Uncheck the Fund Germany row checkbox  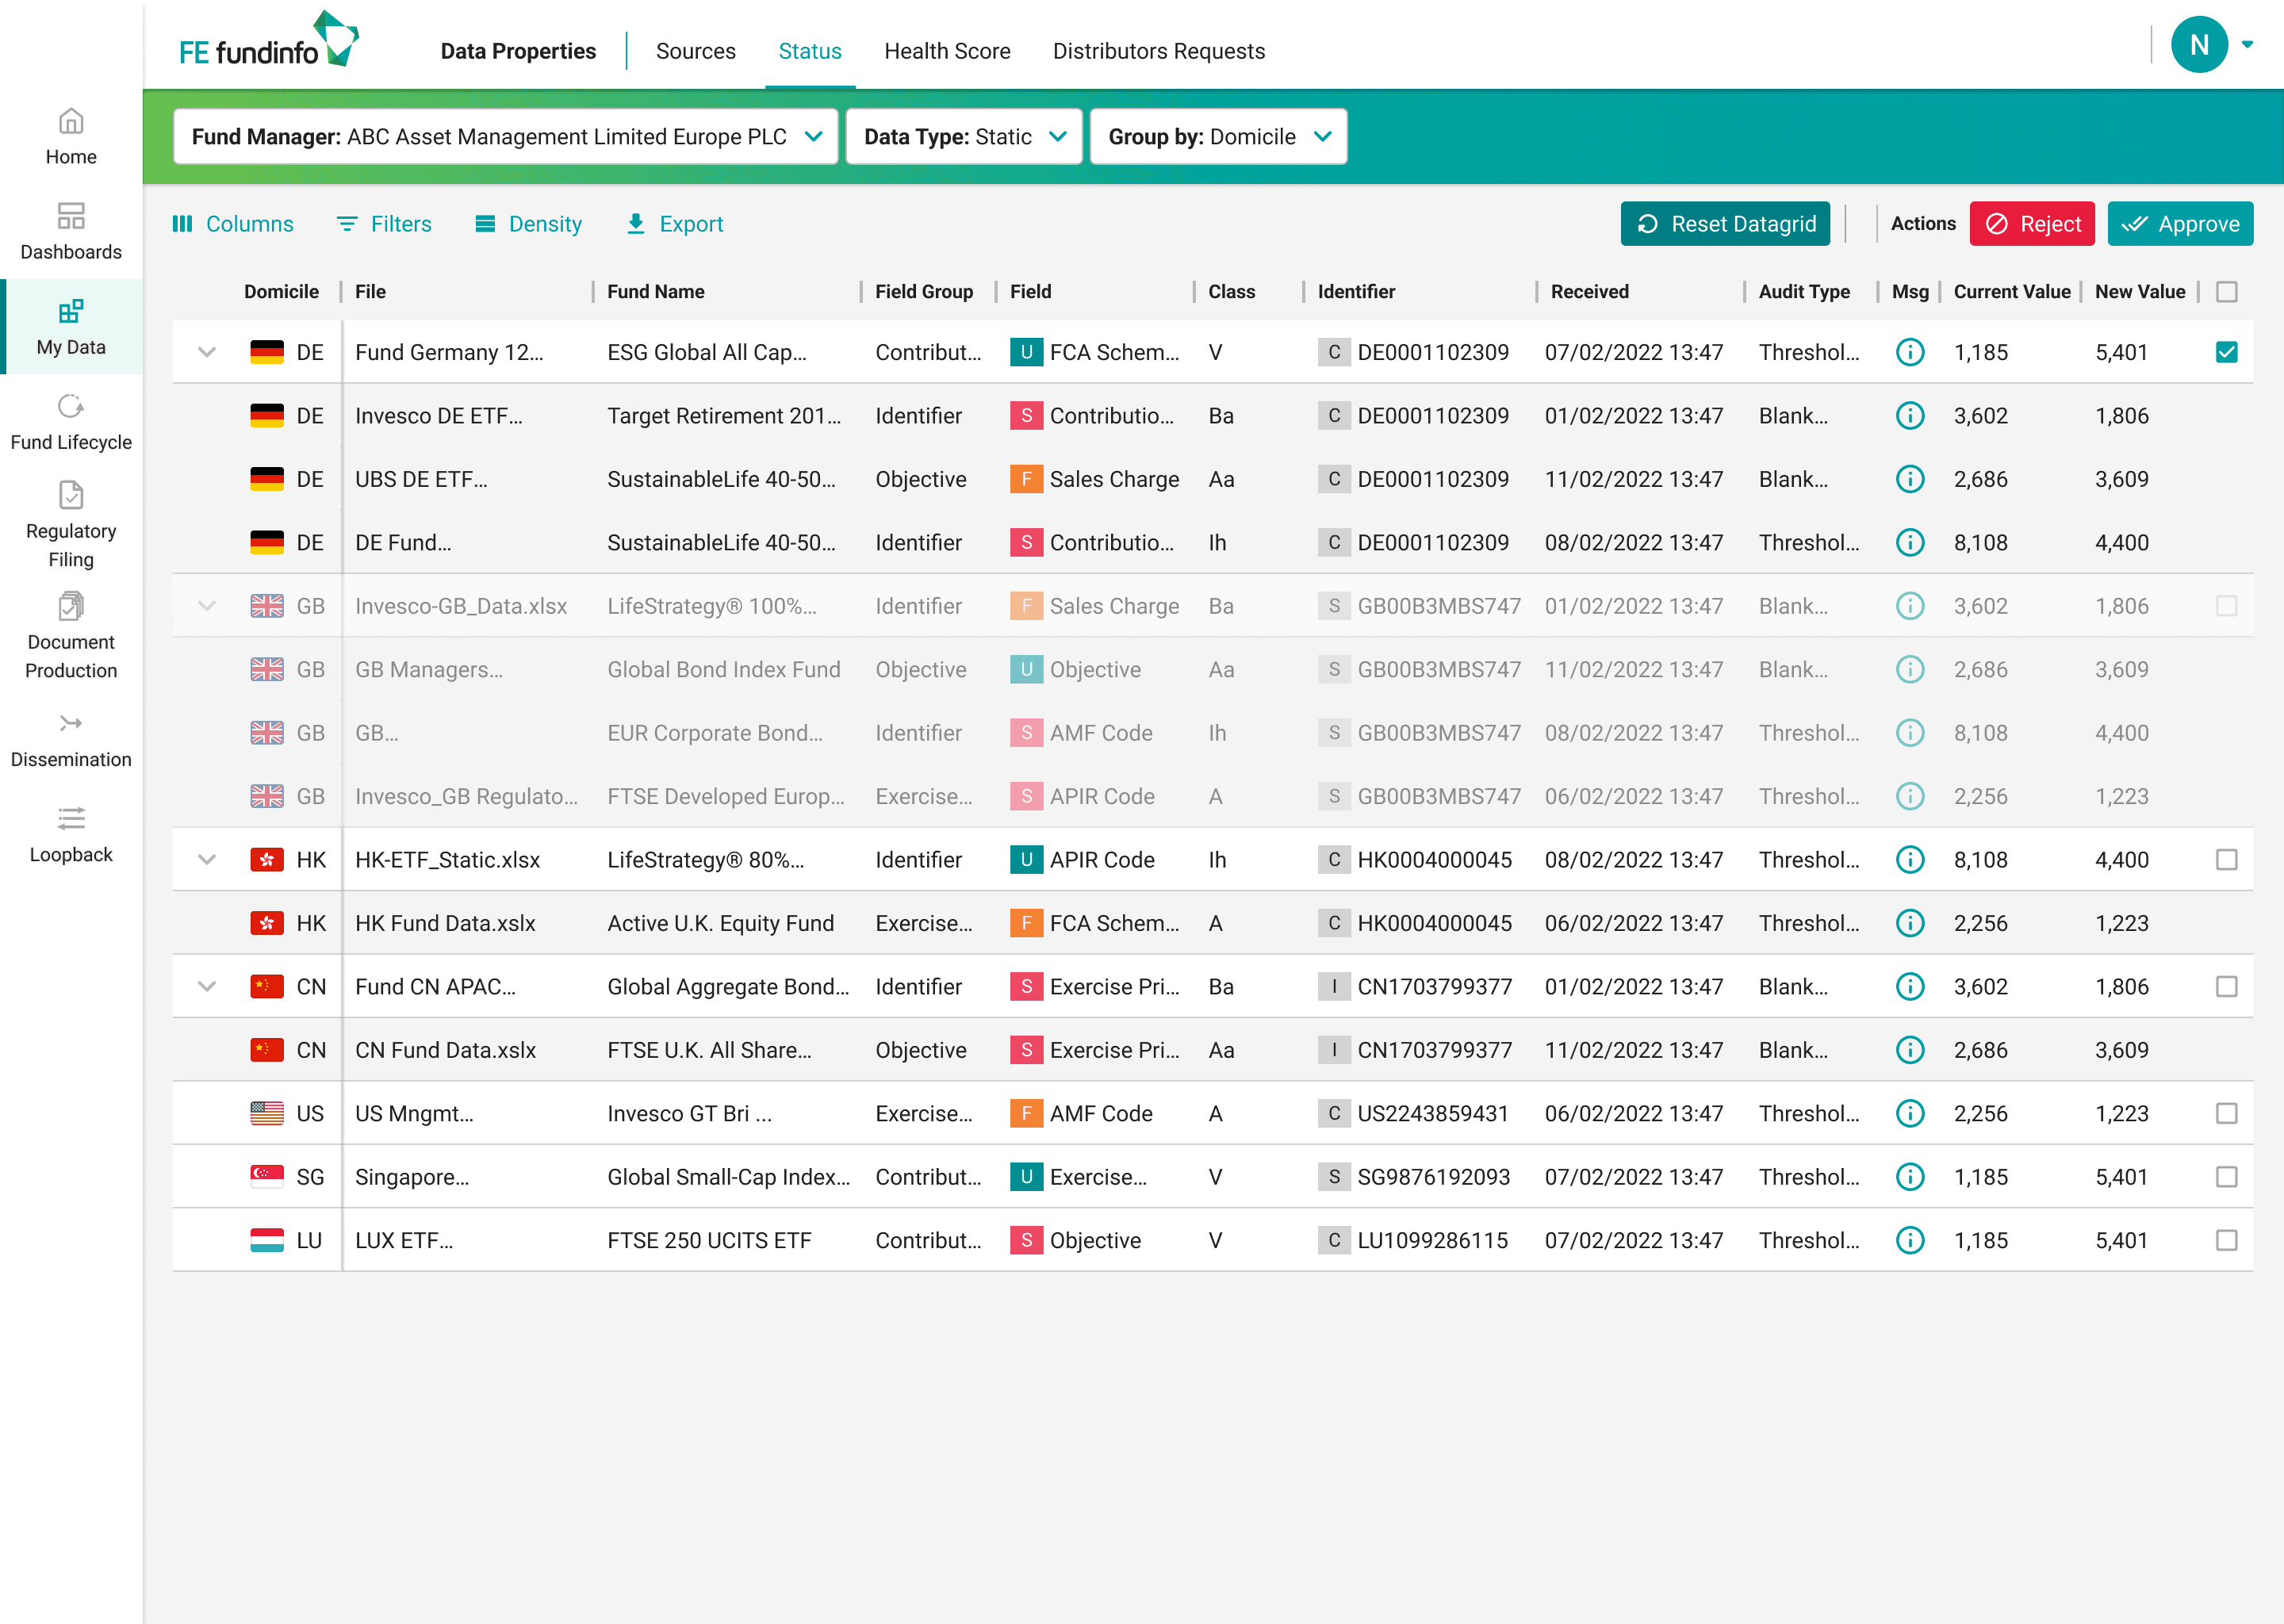click(x=2226, y=352)
